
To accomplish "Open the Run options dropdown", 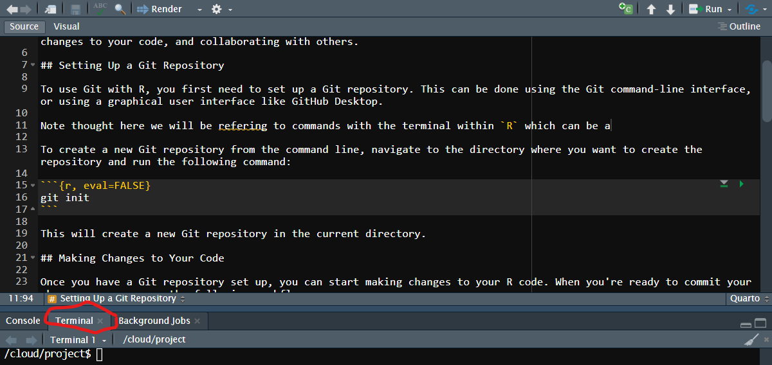I will coord(729,10).
